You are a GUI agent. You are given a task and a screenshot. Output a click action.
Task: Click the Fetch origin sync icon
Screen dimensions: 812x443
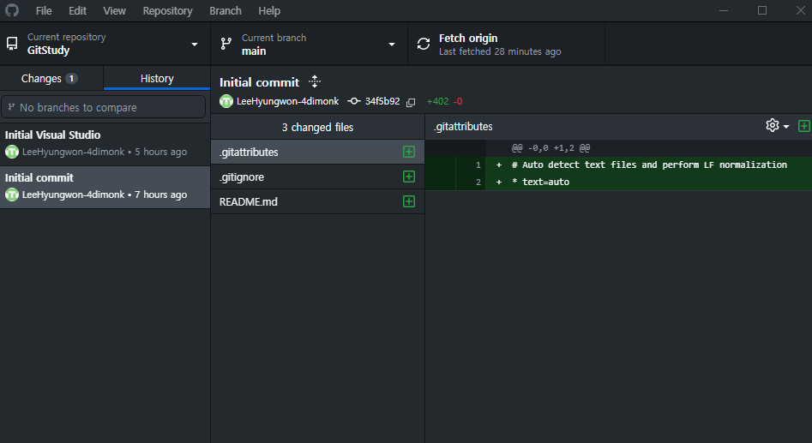(424, 44)
